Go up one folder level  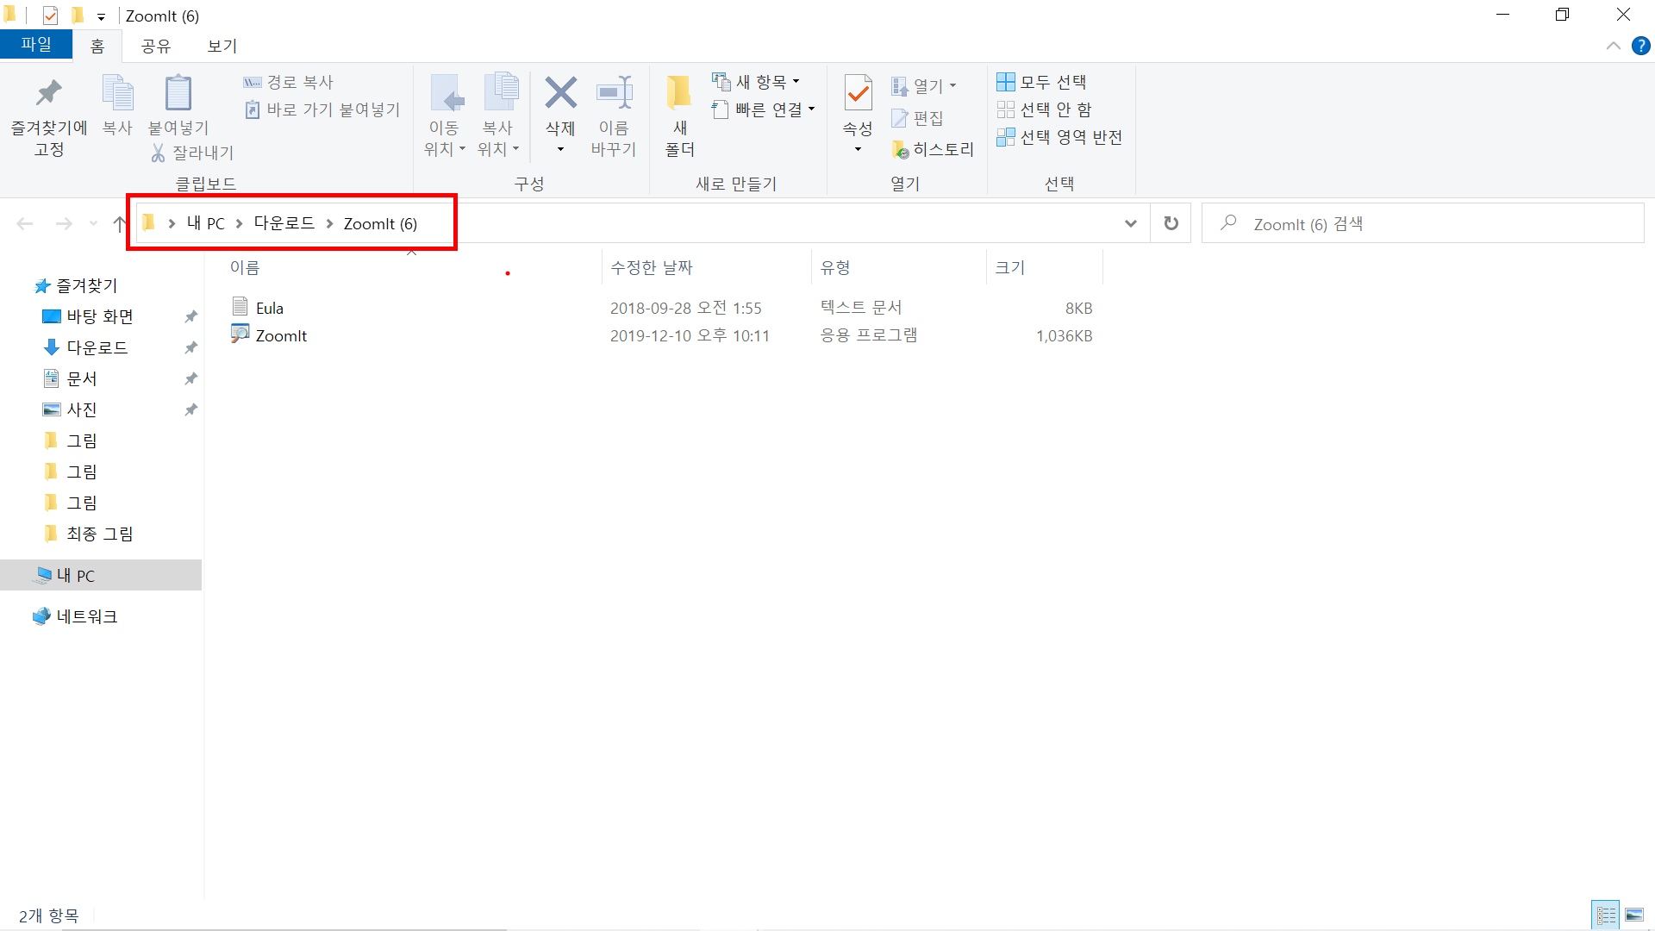point(119,224)
